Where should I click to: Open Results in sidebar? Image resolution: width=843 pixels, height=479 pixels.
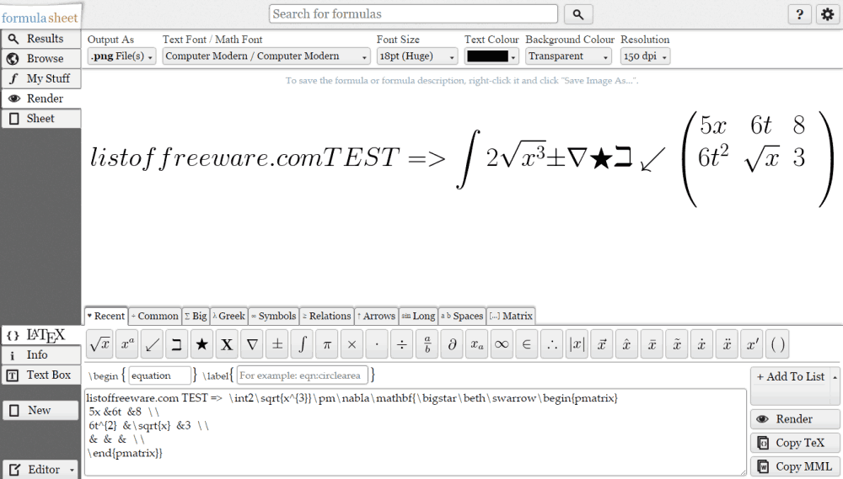click(41, 39)
